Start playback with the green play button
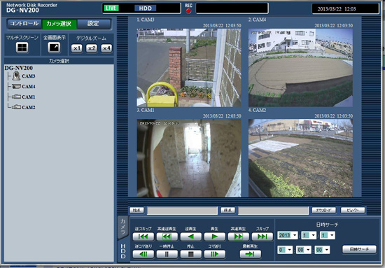 (215, 237)
